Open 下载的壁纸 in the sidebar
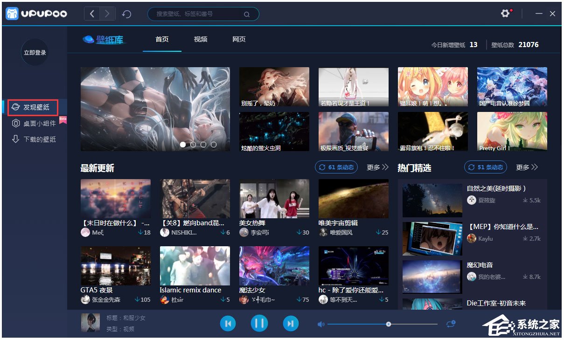Viewport: 564px width, 340px height. 39,139
